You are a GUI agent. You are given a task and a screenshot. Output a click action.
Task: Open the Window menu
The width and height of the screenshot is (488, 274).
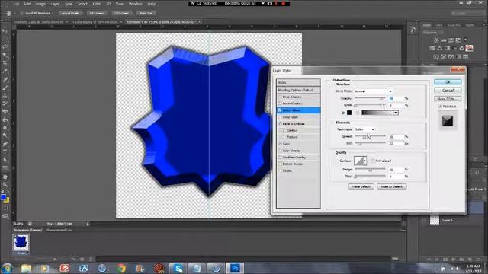point(136,4)
